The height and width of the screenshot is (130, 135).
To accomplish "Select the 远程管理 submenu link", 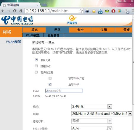I will (x=54, y=35).
